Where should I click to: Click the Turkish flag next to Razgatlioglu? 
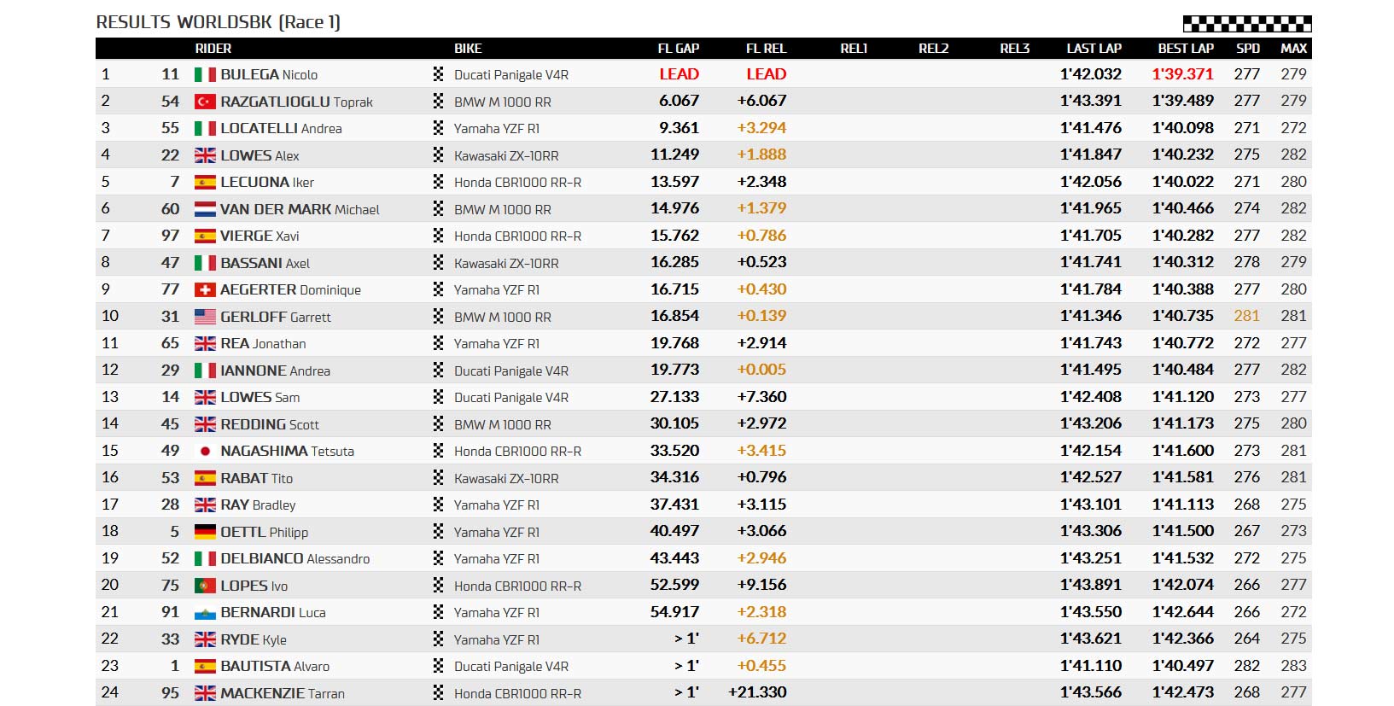(205, 102)
